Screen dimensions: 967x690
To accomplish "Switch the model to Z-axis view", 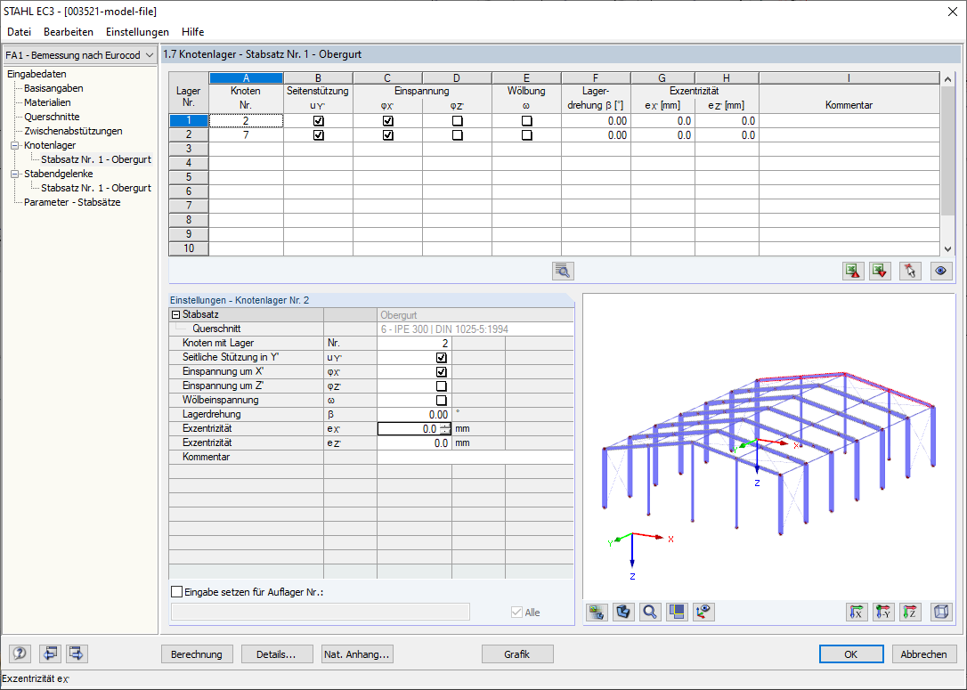I will coord(909,612).
